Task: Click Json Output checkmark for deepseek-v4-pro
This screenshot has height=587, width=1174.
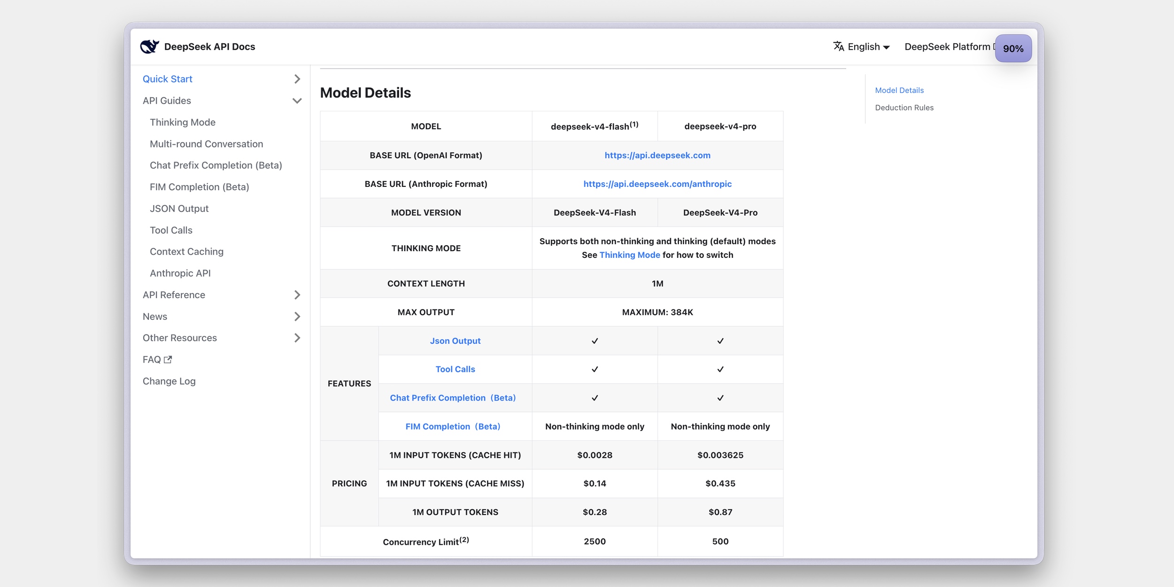Action: click(720, 341)
